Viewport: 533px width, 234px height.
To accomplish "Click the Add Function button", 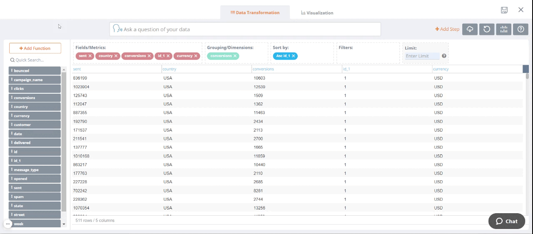I will [35, 48].
